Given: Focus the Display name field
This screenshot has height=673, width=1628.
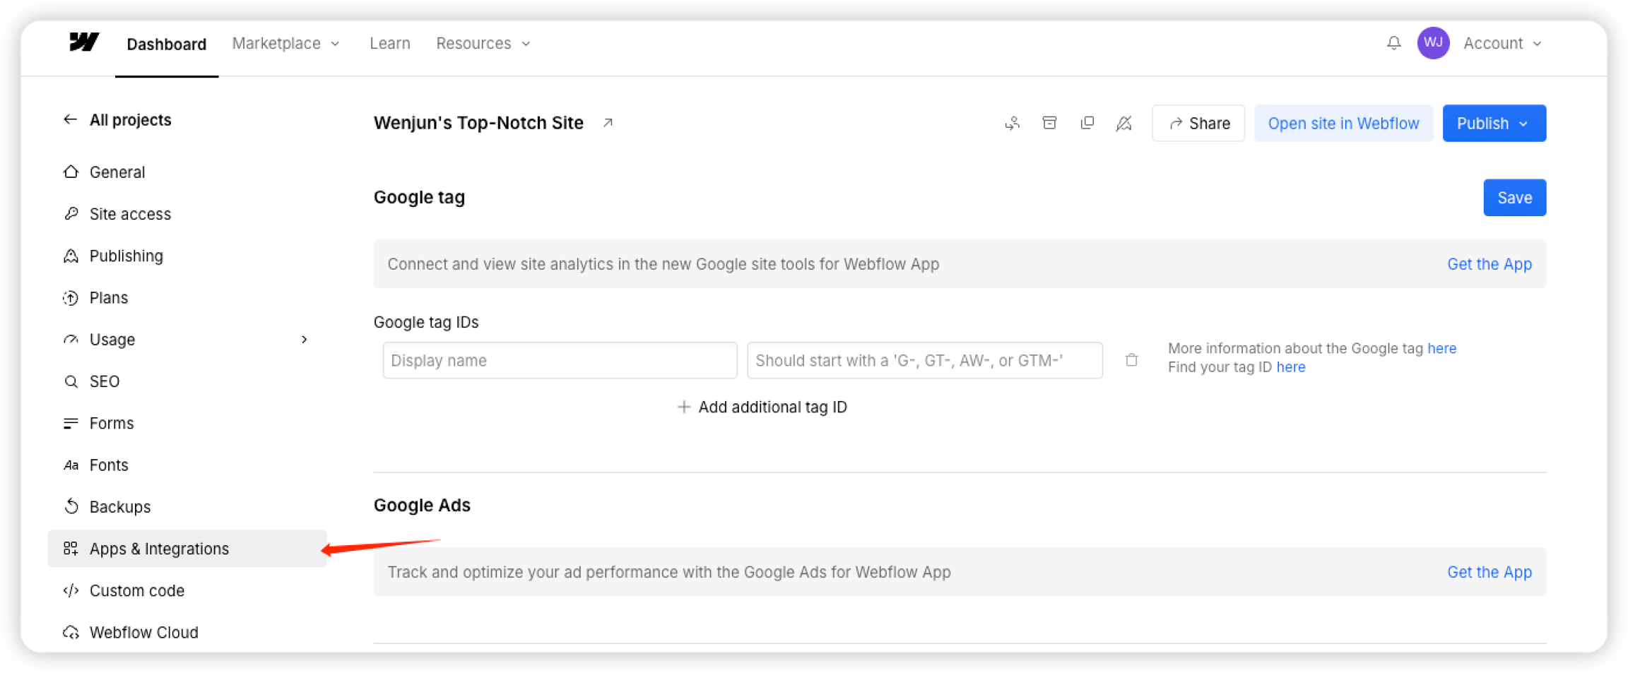Looking at the screenshot, I should coord(560,360).
